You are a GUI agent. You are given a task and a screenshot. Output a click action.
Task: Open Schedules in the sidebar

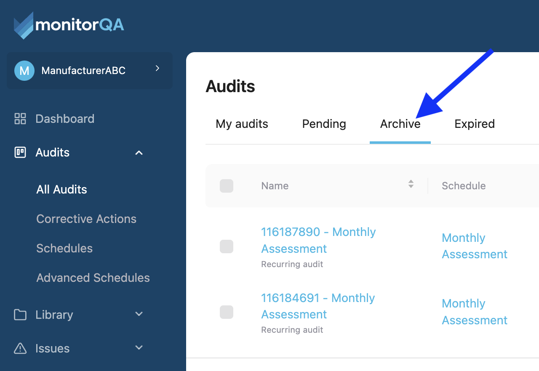[x=64, y=248]
